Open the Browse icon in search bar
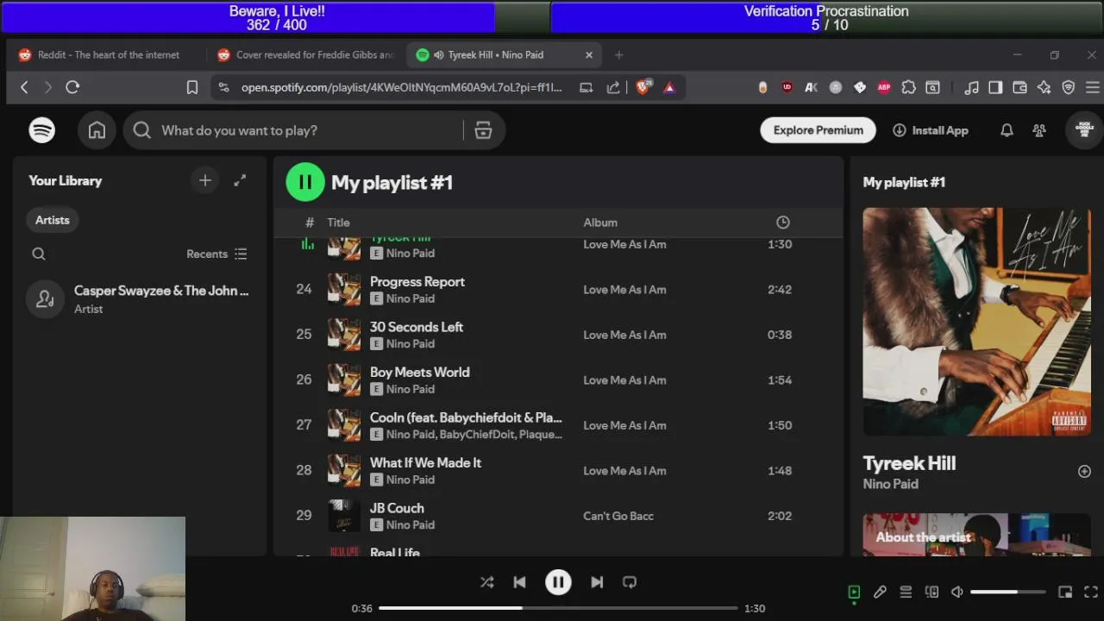This screenshot has height=621, width=1104. (x=483, y=130)
